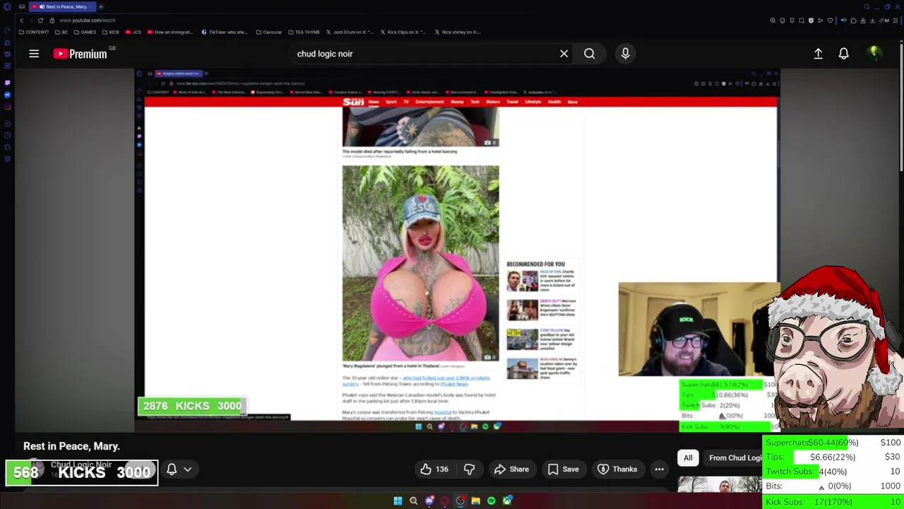This screenshot has height=509, width=904.
Task: Go back with browser back arrow
Action: coord(21,21)
